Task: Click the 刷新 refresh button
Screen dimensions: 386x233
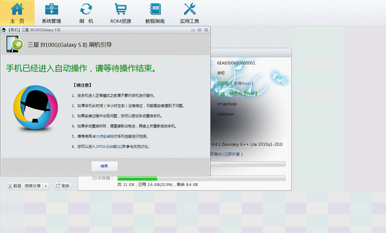Action: pyautogui.click(x=63, y=186)
